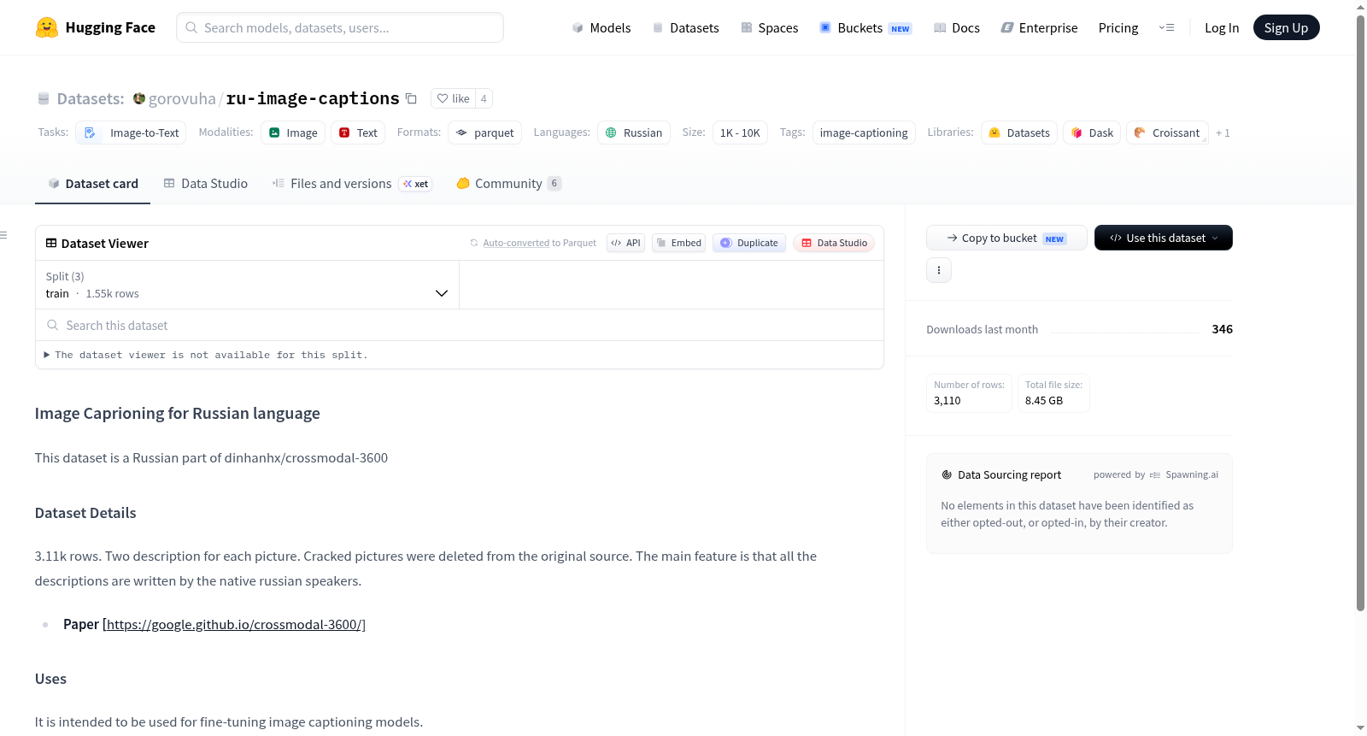Expand the dataset viewer not available message
This screenshot has height=736, width=1367.
click(x=205, y=355)
